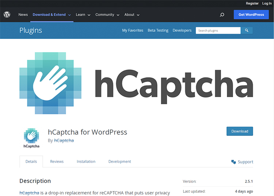The image size is (274, 196).
Task: Select the Development tab
Action: click(119, 161)
